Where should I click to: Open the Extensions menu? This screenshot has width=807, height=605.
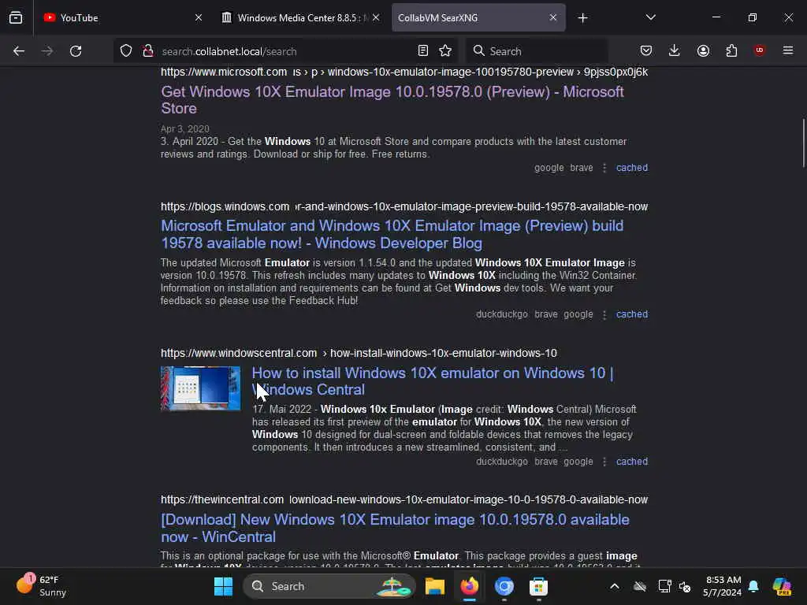731,51
